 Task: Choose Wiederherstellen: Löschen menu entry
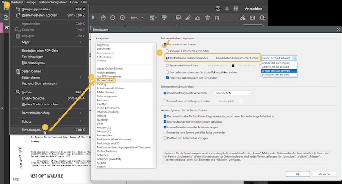click(50, 15)
